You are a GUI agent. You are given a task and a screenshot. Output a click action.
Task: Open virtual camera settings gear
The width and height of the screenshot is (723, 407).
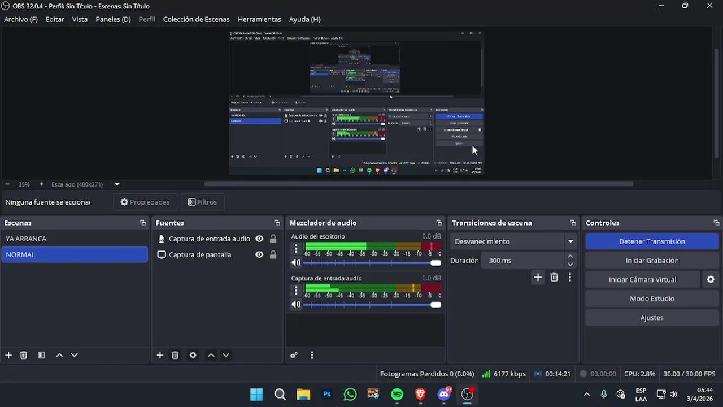click(711, 279)
